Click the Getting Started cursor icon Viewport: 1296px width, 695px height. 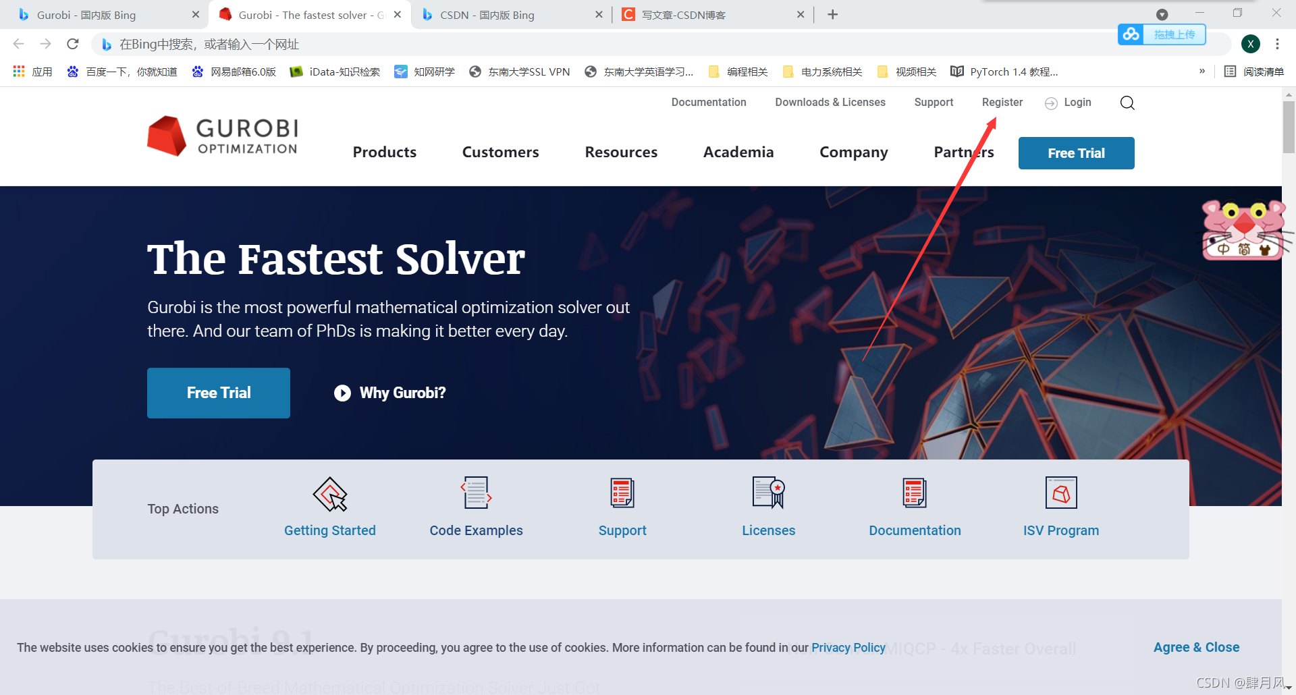pos(330,494)
